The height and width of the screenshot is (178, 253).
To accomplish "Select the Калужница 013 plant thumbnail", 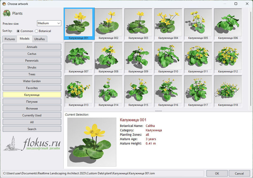I will click(x=79, y=91).
